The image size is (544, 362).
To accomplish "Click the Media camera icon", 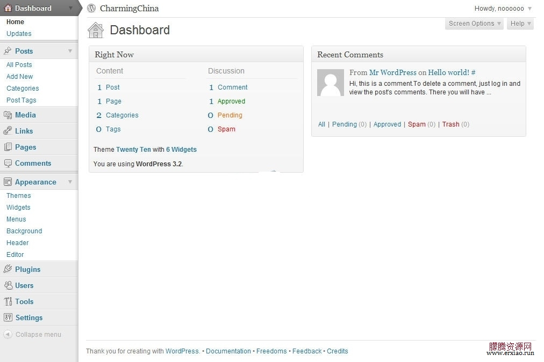I will pos(8,115).
